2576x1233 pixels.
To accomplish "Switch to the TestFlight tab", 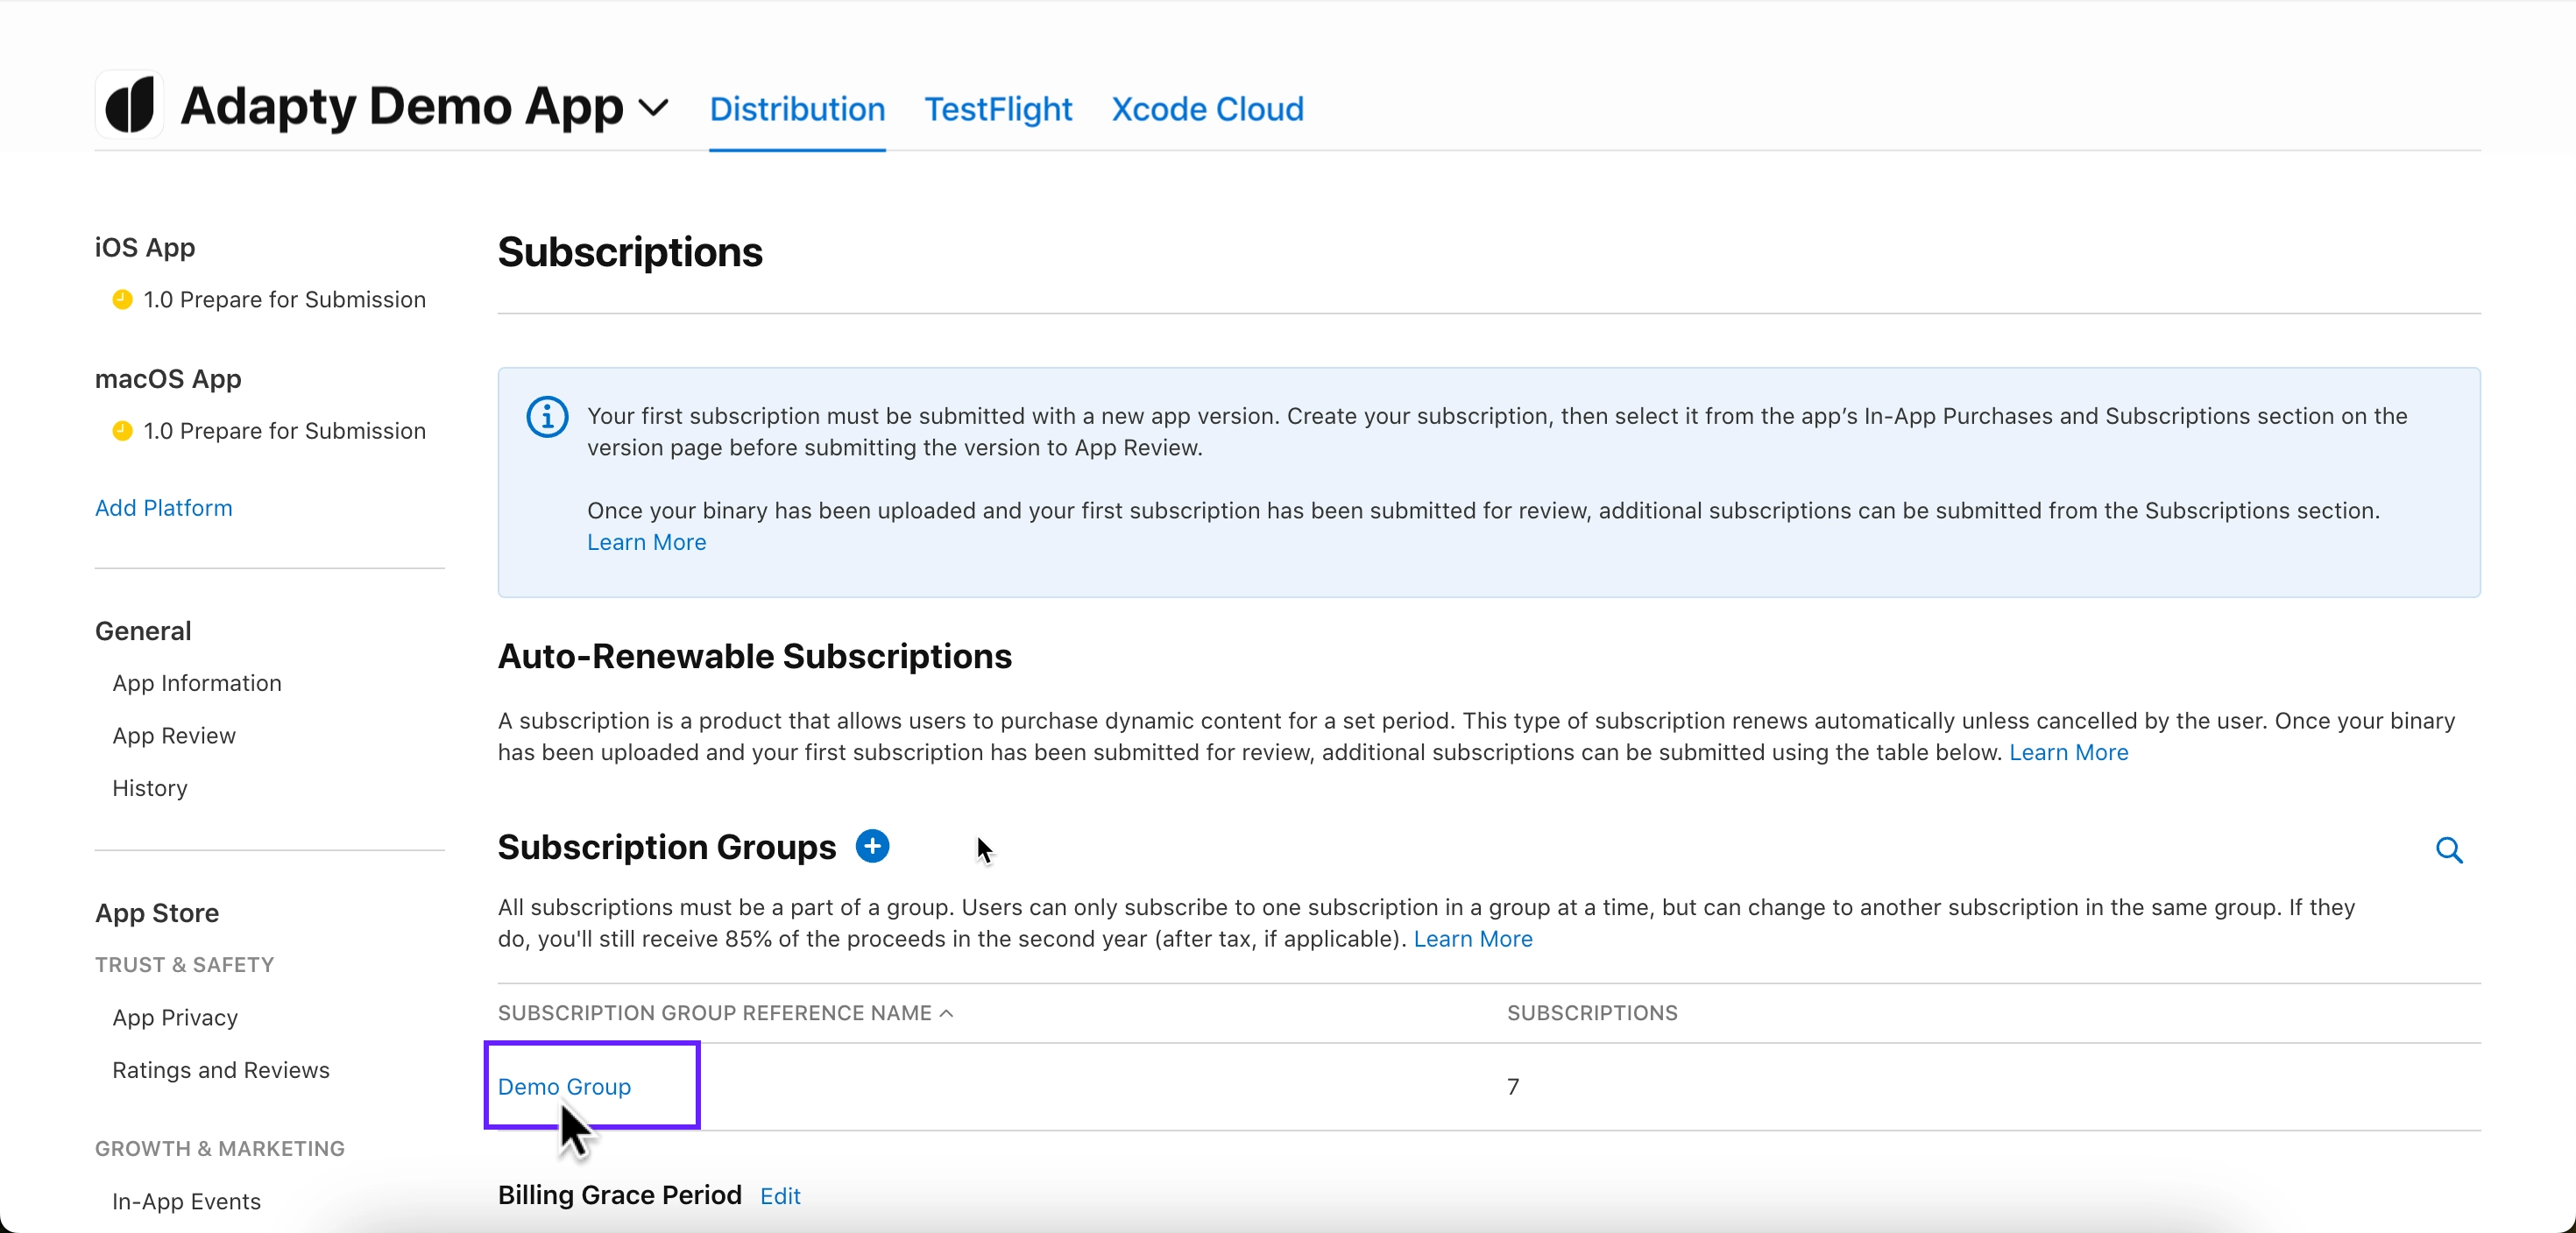I will (996, 109).
